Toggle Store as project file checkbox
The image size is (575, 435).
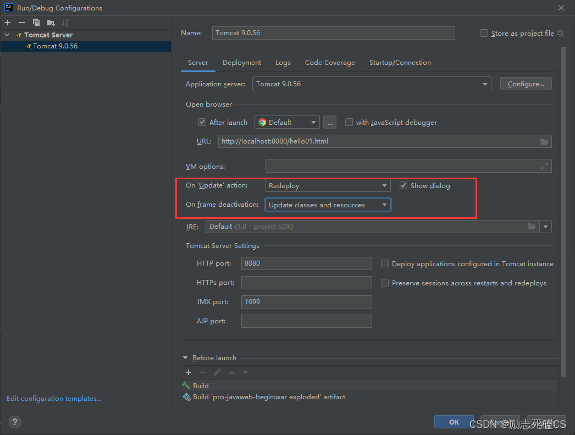coord(484,34)
